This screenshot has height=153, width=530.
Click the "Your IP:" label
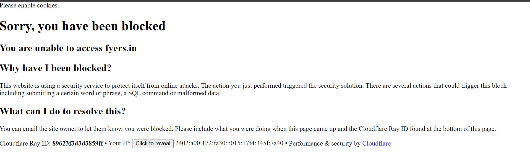click(x=119, y=143)
